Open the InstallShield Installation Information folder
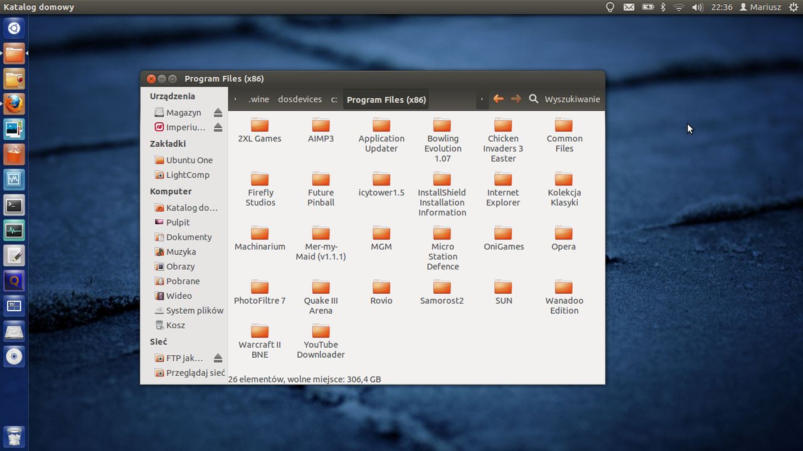 click(442, 194)
